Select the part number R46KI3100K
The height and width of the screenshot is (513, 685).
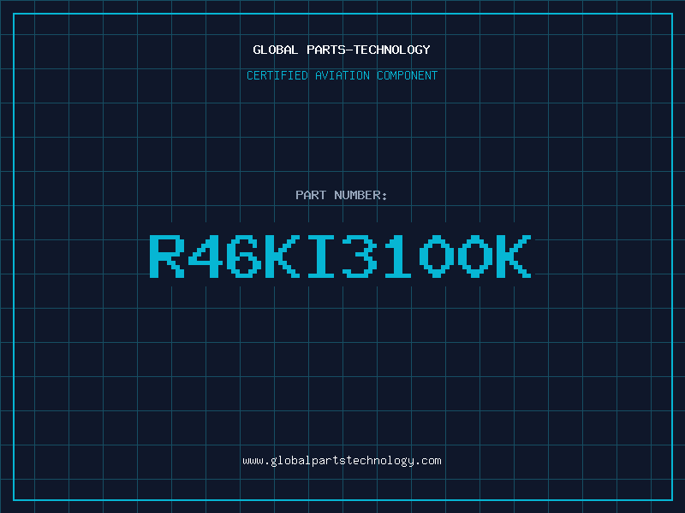(341, 256)
